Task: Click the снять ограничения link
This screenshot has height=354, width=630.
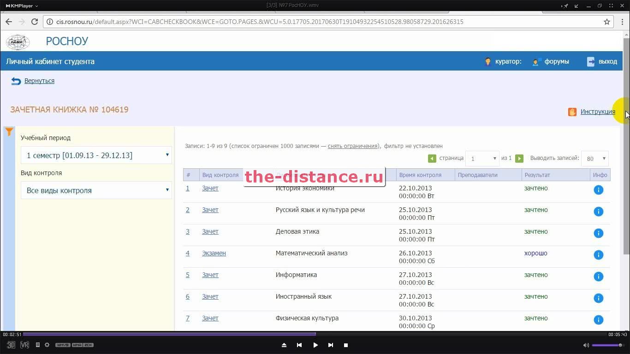Action: click(x=352, y=146)
